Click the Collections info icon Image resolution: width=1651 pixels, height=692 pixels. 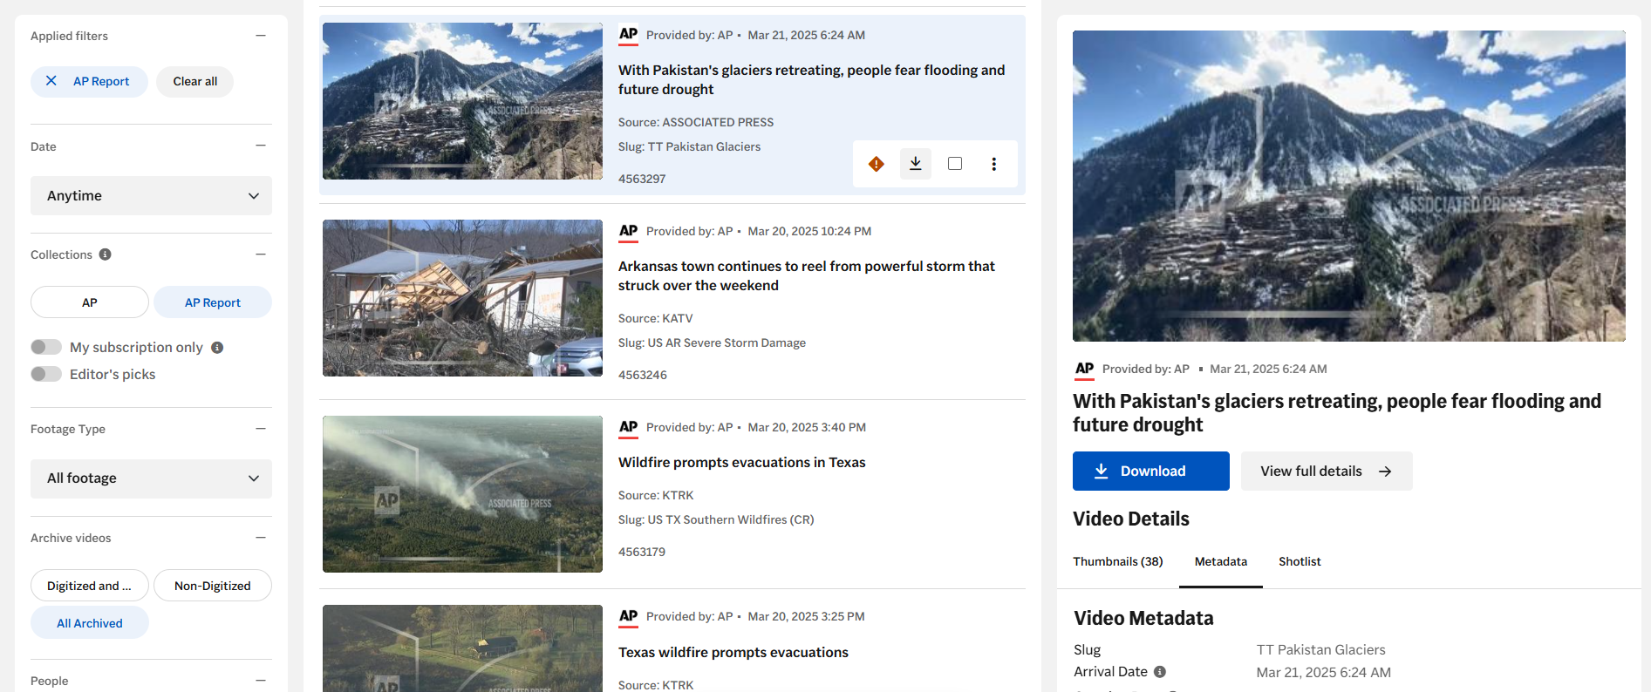click(x=106, y=254)
